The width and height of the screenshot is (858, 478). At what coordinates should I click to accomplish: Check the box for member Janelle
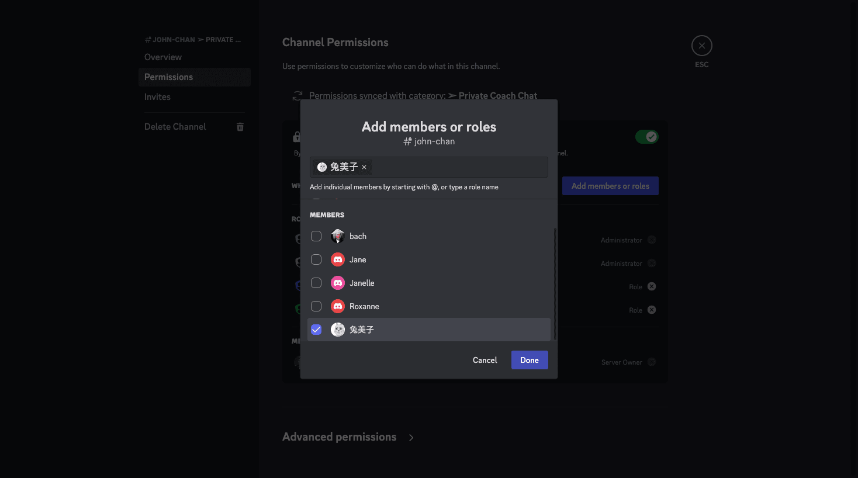(x=316, y=283)
